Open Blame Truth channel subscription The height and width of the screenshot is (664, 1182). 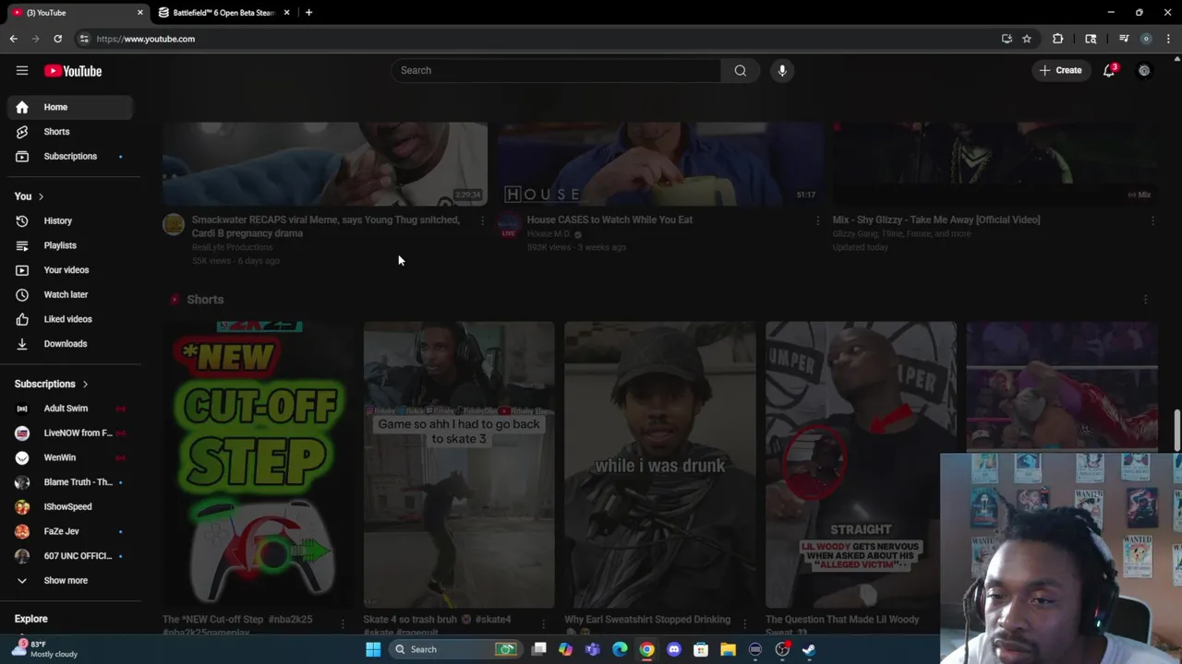[x=70, y=482]
